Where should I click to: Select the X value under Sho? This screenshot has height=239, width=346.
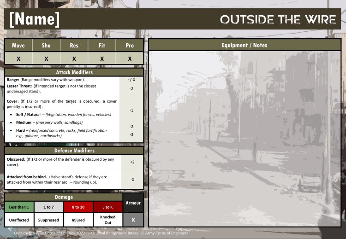pyautogui.click(x=46, y=59)
